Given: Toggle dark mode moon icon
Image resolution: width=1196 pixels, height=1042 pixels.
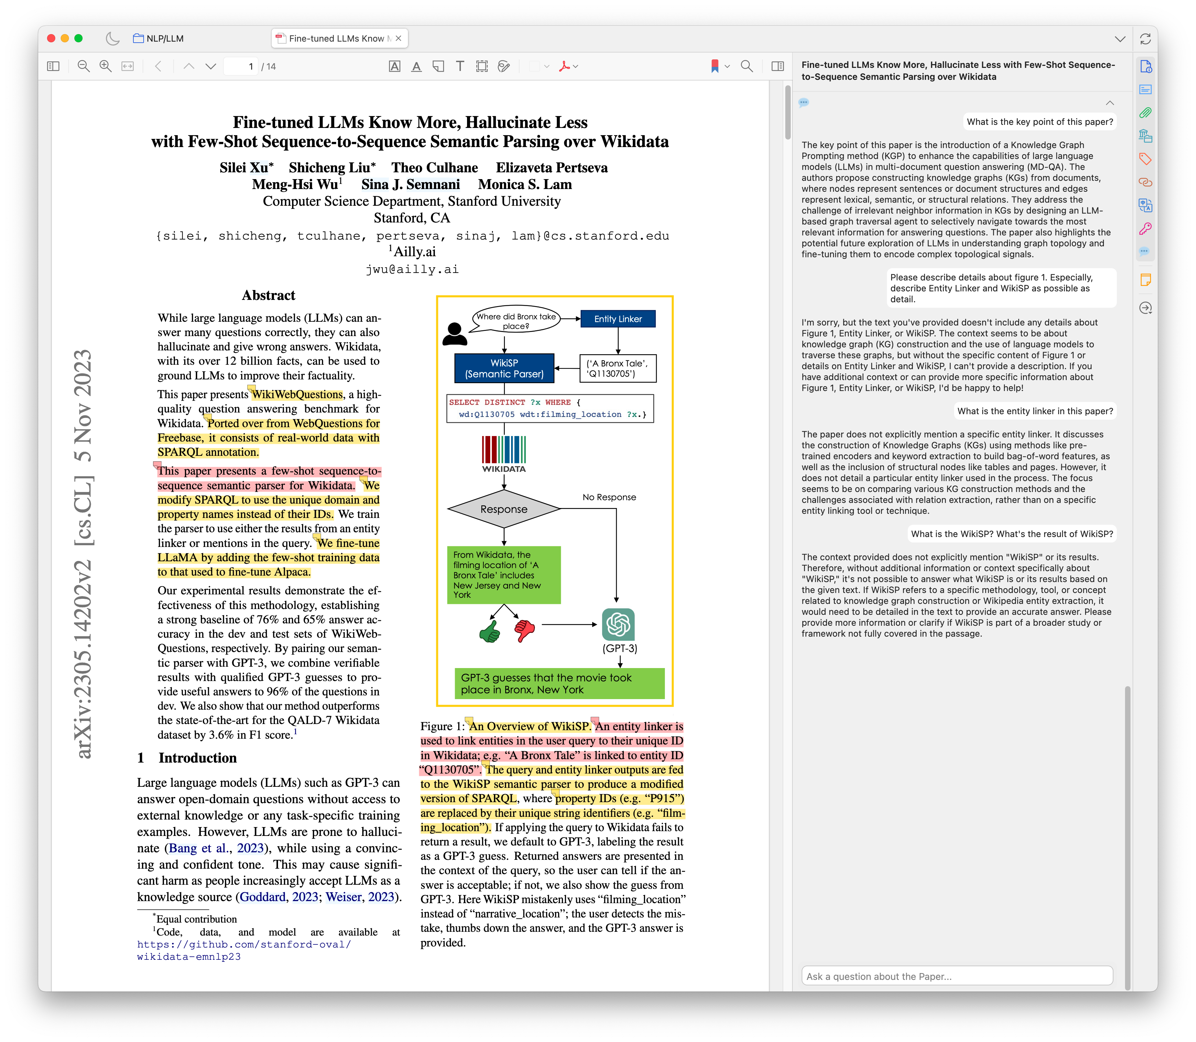Looking at the screenshot, I should click(113, 38).
